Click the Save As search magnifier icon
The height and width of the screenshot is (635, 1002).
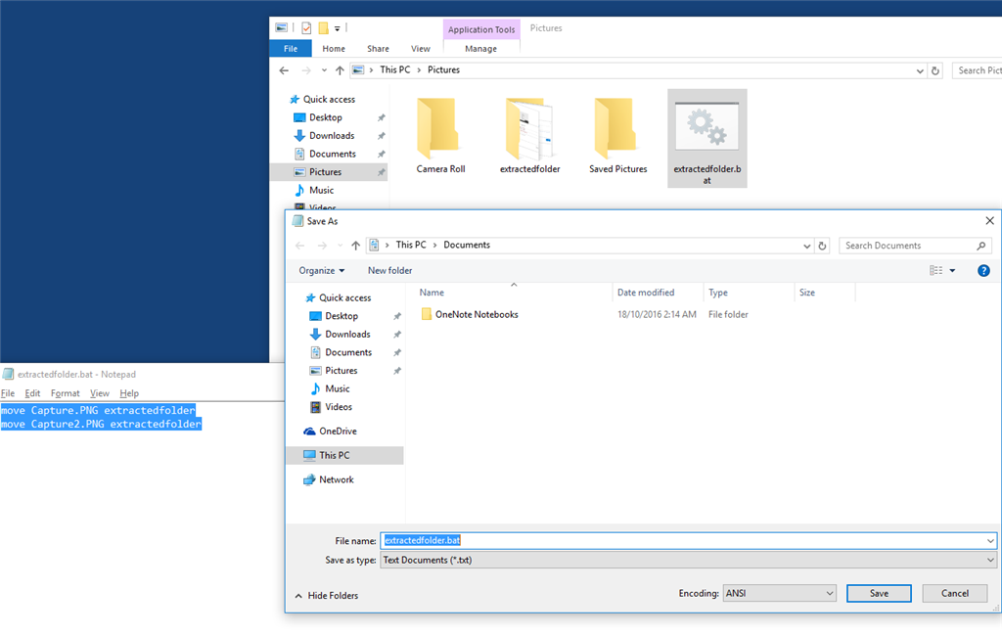981,246
